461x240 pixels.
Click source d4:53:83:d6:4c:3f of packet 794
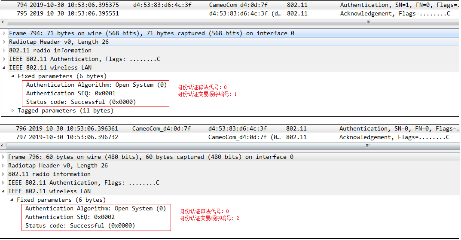point(162,5)
